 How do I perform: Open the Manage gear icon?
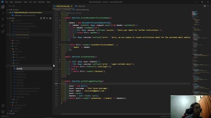coord(3,112)
